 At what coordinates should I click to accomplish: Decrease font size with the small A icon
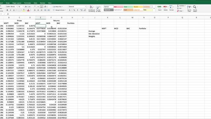[x=29, y=7]
